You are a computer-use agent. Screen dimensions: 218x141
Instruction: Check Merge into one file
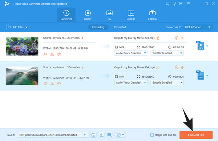pyautogui.click(x=152, y=135)
